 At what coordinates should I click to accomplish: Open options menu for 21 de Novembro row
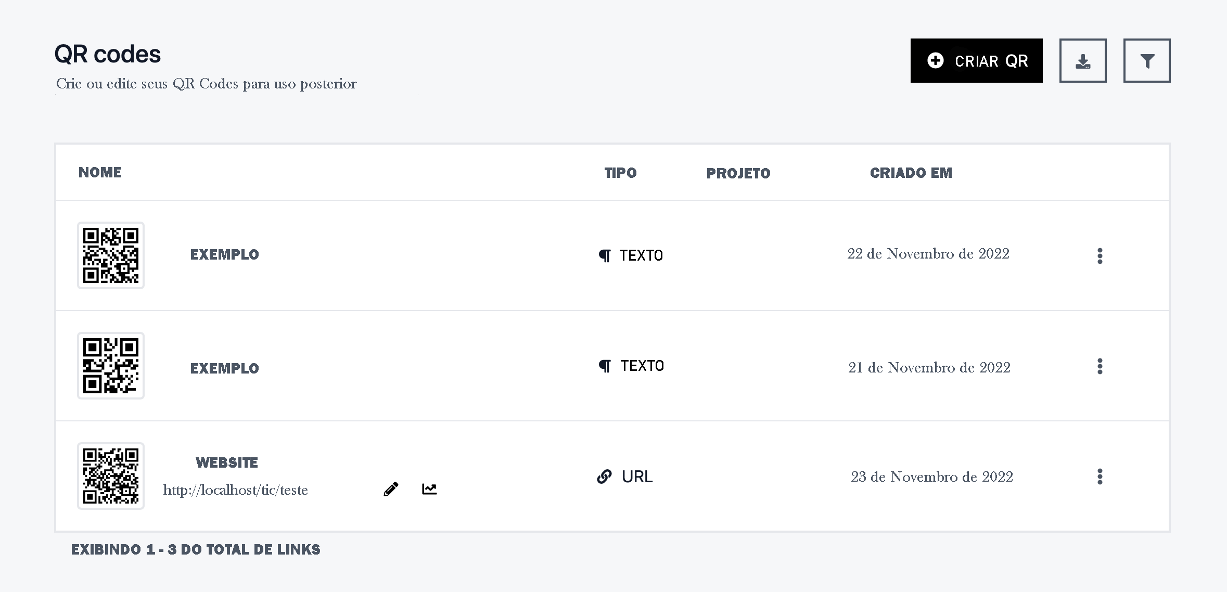[x=1100, y=366]
